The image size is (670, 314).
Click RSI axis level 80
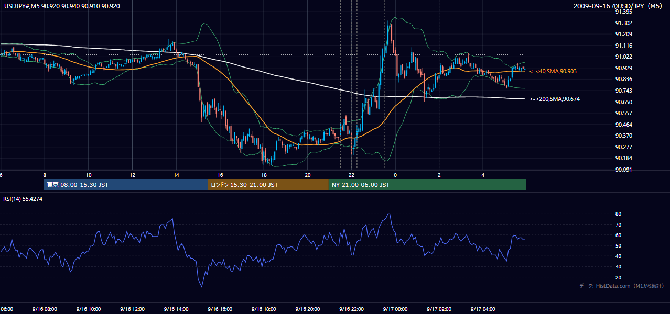618,214
